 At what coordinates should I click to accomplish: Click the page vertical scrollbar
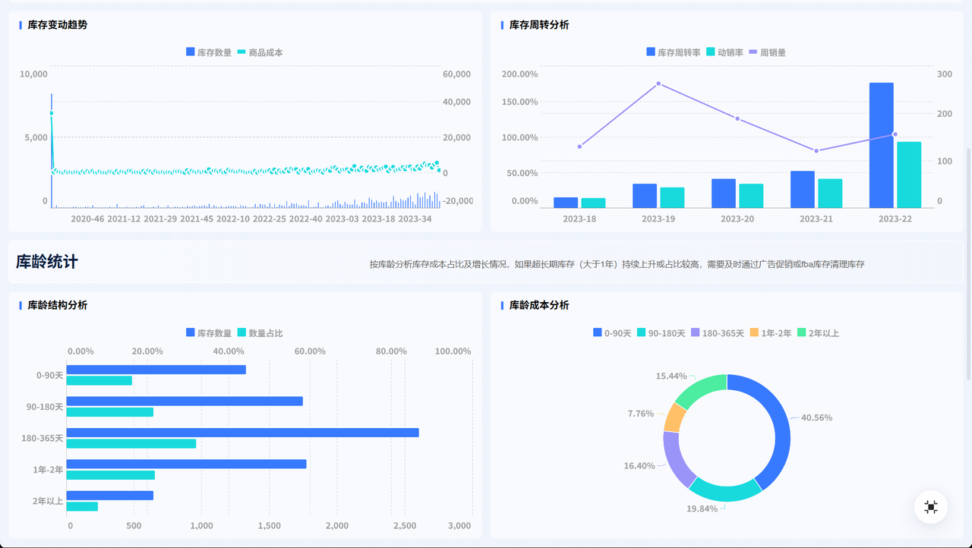[968, 263]
